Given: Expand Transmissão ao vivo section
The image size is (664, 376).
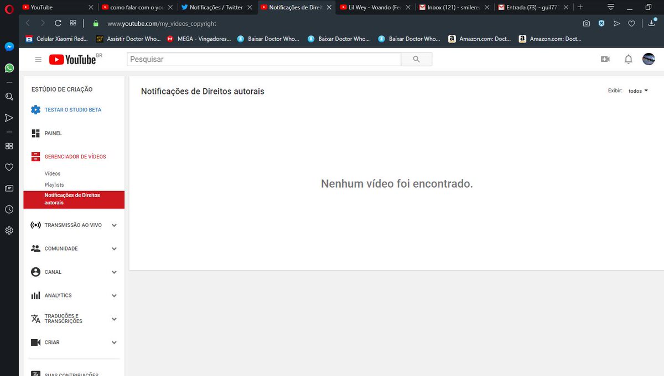Looking at the screenshot, I should (x=114, y=225).
